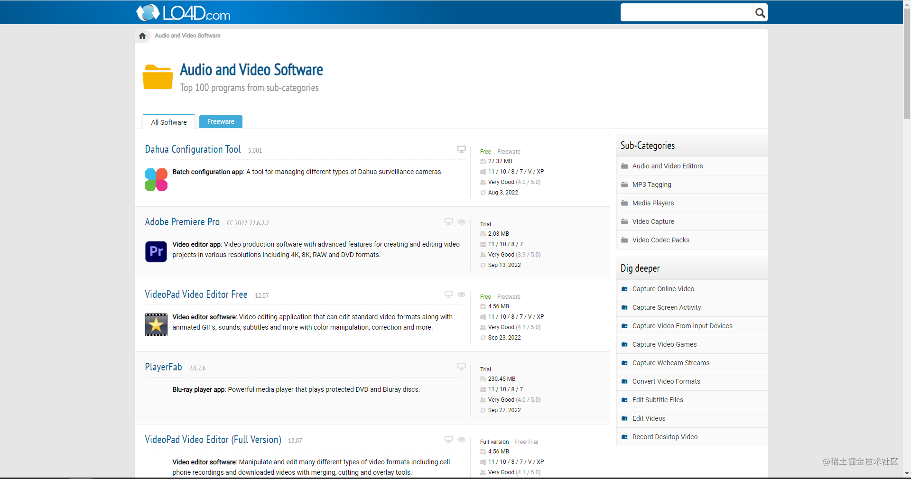Click folder icon next to Audio and Video Editors
This screenshot has height=479, width=911.
tap(624, 166)
